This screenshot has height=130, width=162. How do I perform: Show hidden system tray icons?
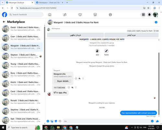132,127
